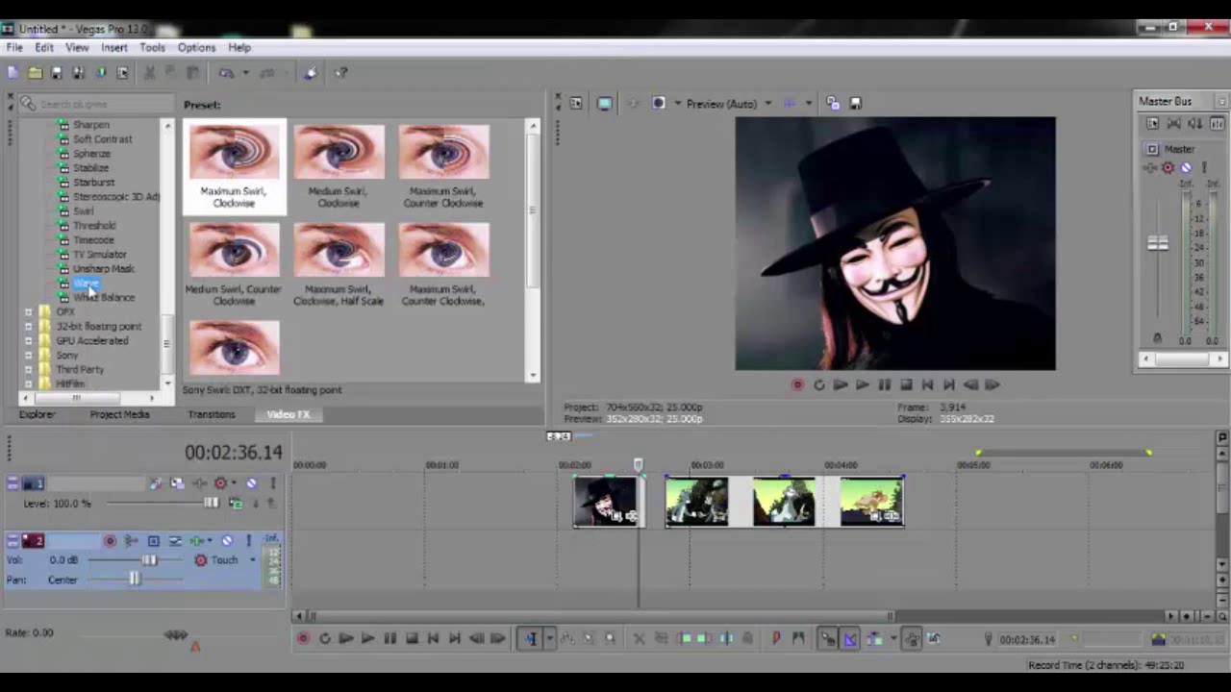Open edit tool dropdown arrow in timeline toolbar
This screenshot has width=1231, height=692.
pyautogui.click(x=549, y=638)
